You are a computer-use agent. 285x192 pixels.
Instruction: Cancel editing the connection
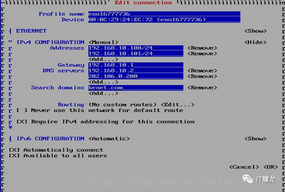click(244, 167)
